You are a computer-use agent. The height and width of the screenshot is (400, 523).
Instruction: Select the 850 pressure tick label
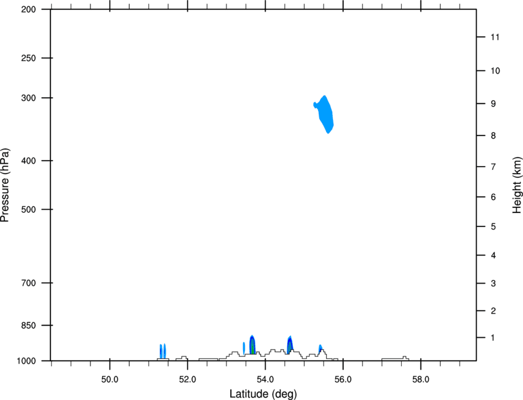pos(28,326)
